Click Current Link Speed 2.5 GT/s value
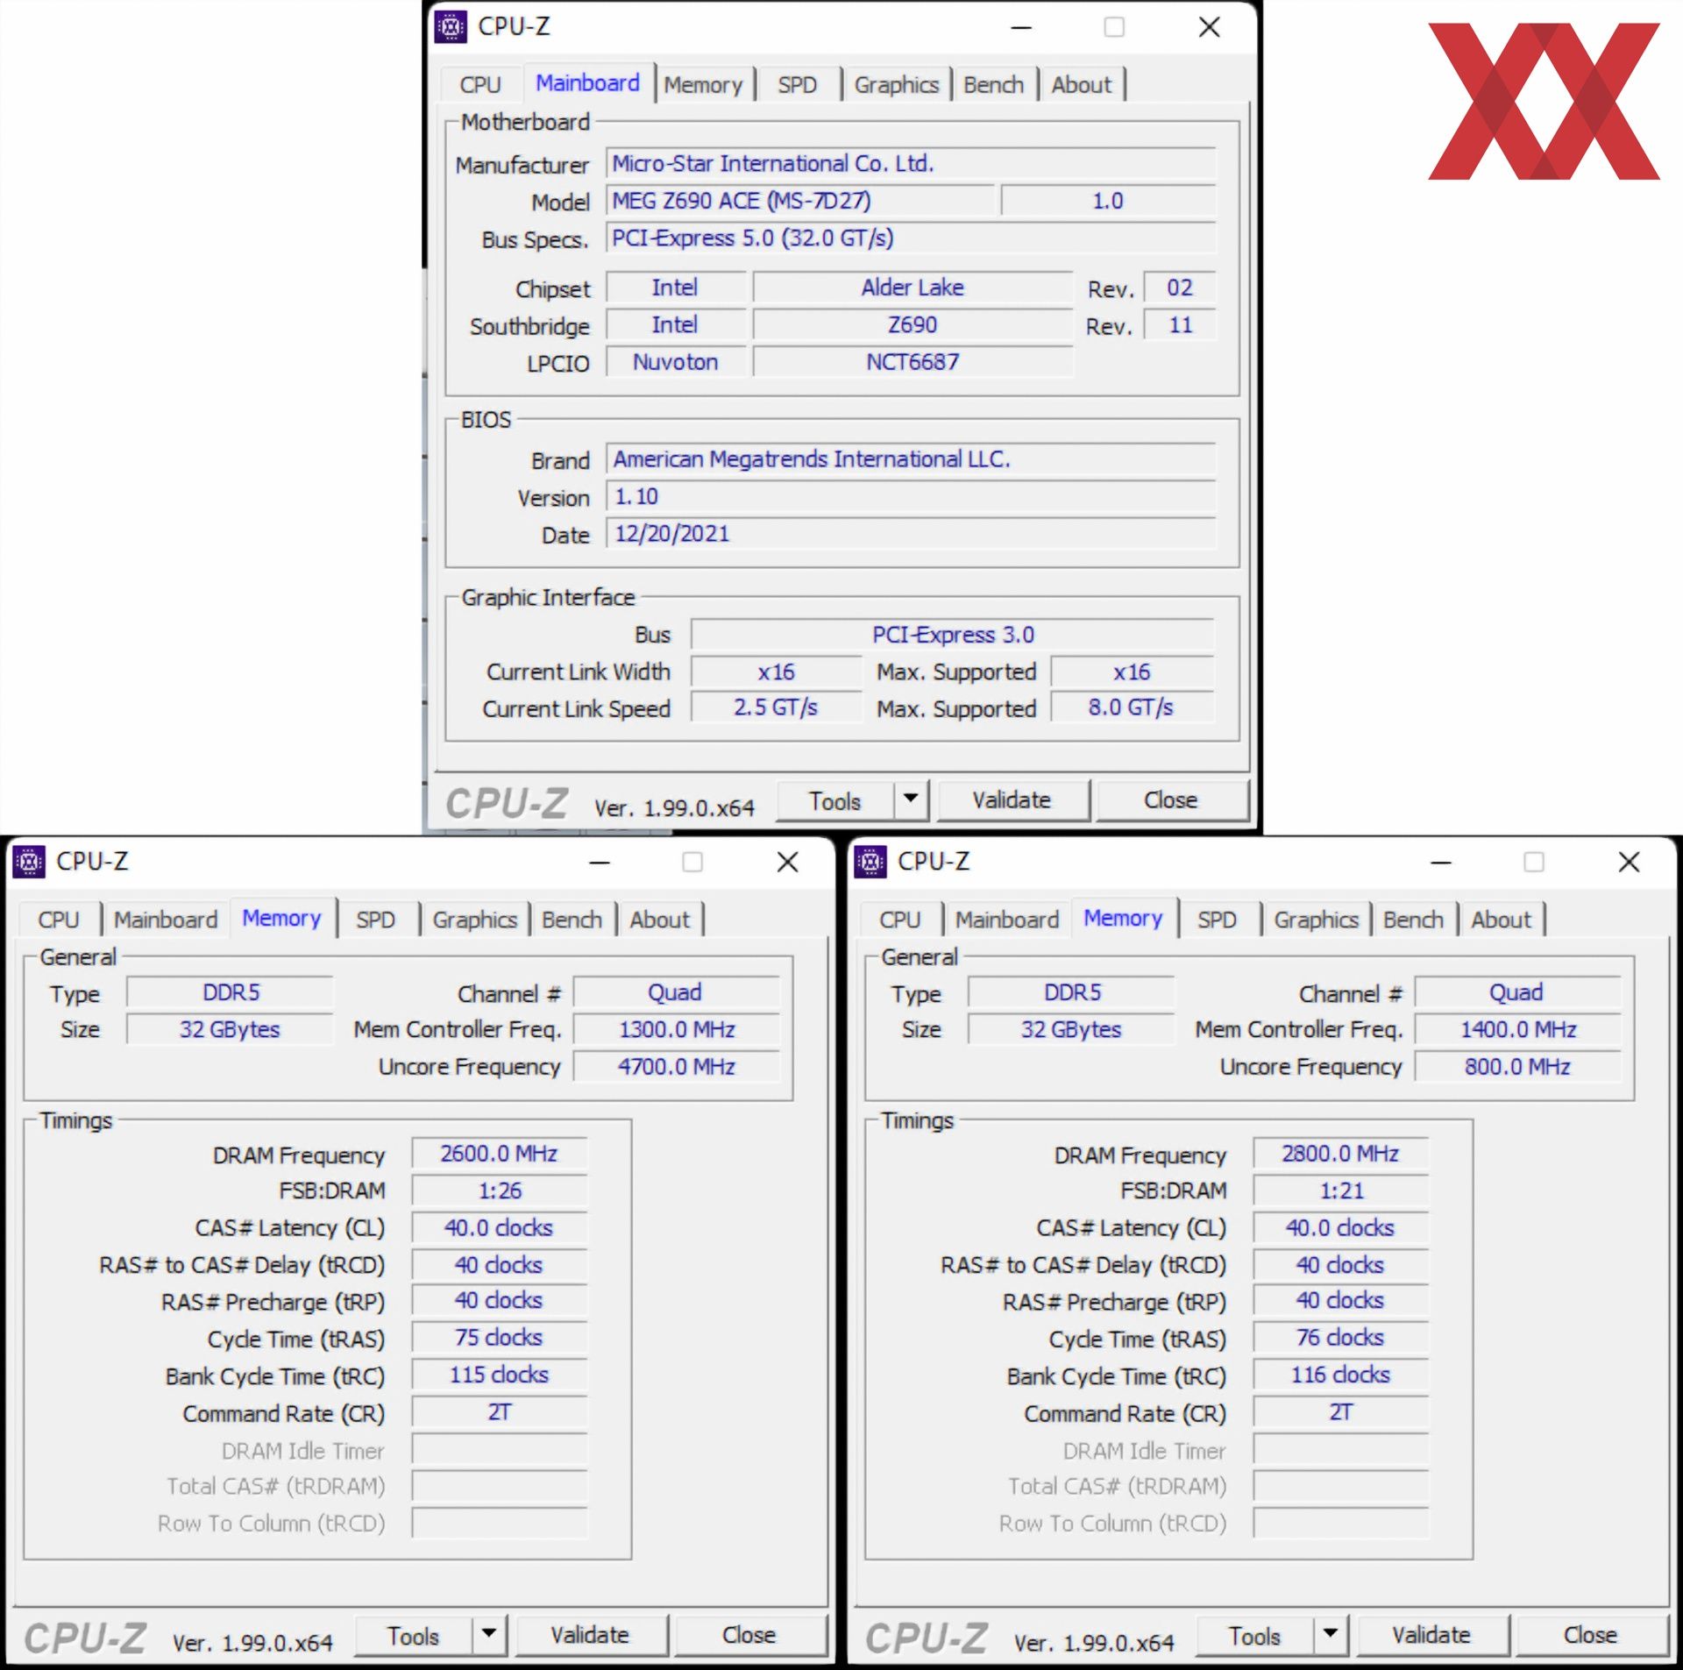Viewport: 1683px width, 1670px height. (777, 707)
